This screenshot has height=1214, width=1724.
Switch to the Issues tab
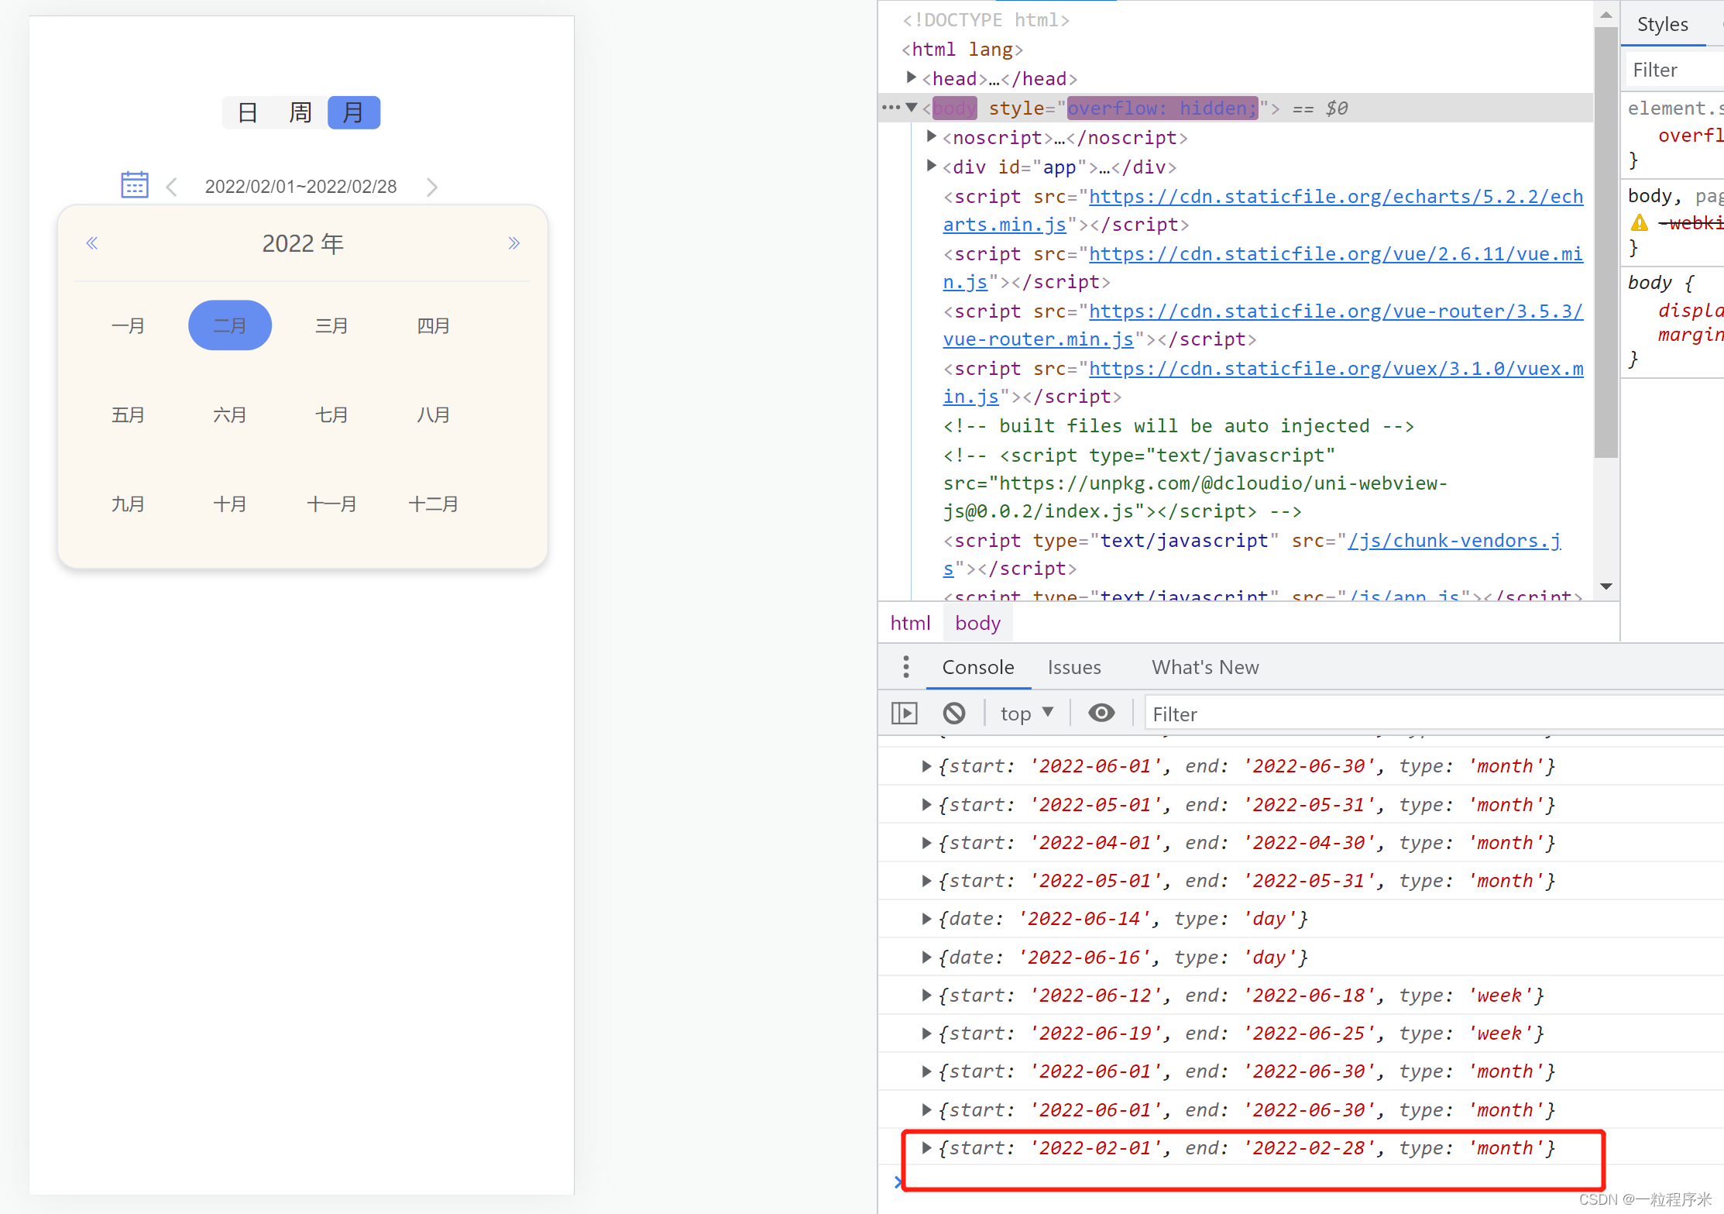(x=1073, y=667)
